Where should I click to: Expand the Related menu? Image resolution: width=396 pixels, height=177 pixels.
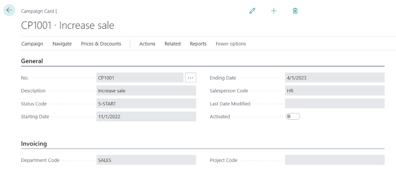click(x=172, y=44)
